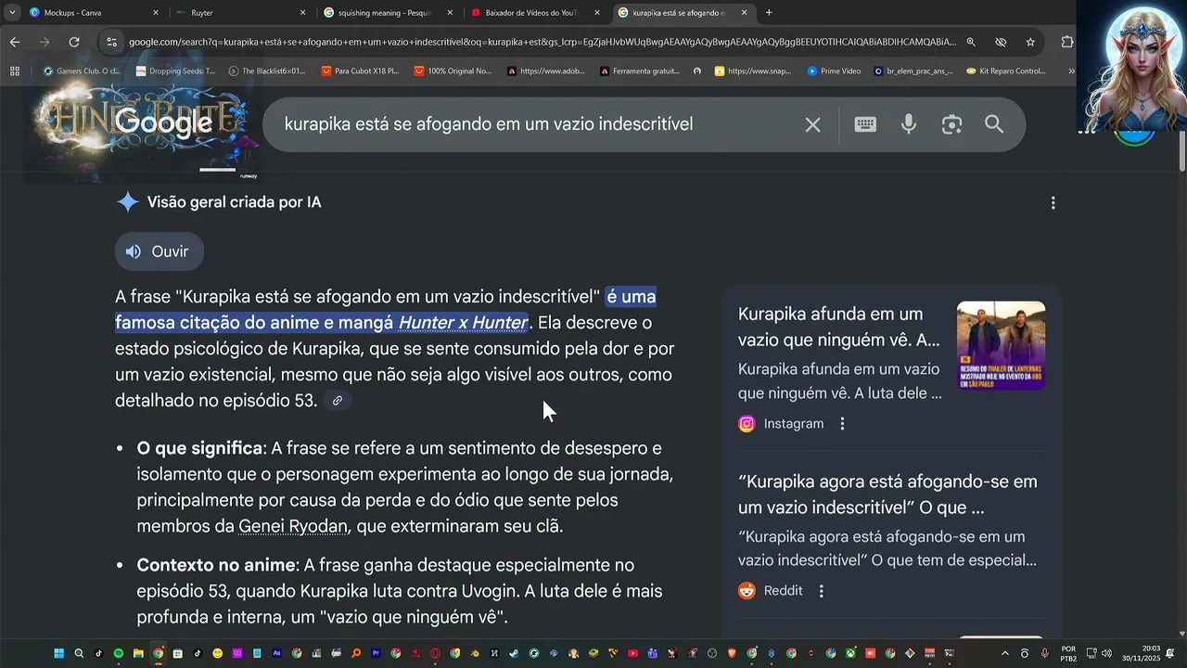
Task: Open the AI overview three-dot menu
Action: coord(1053,202)
